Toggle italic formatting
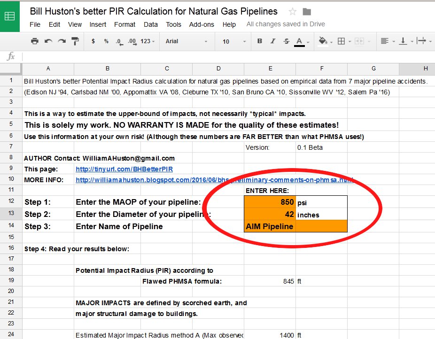This screenshot has height=339, width=435. point(272,41)
